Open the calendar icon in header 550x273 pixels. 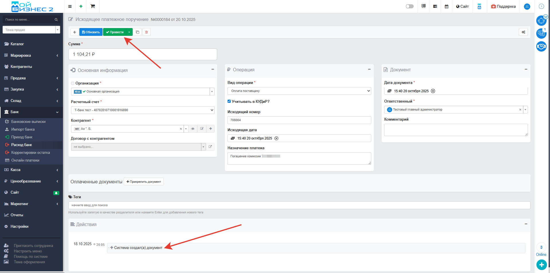[x=446, y=6]
